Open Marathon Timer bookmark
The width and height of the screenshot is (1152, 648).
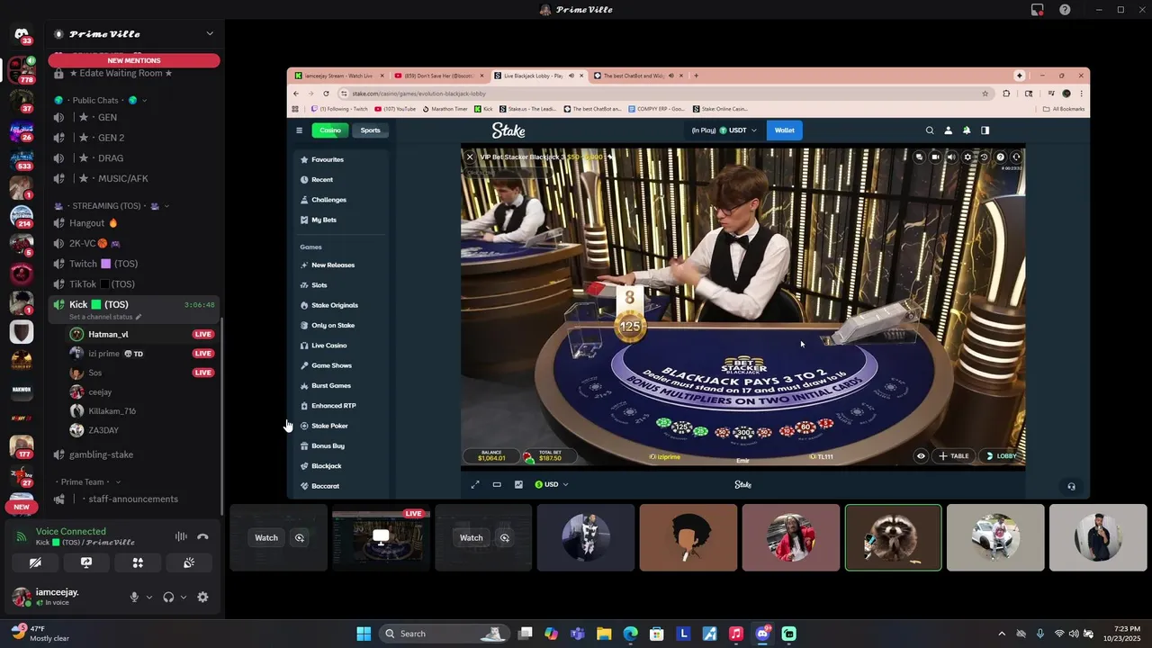(445, 109)
